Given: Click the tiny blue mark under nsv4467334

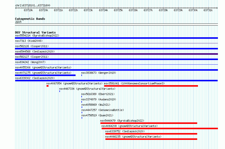Looking at the screenshot, I should (x=60, y=91).
